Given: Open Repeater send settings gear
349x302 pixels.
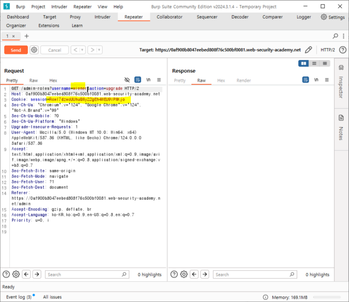Looking at the screenshot, I should 34,50.
